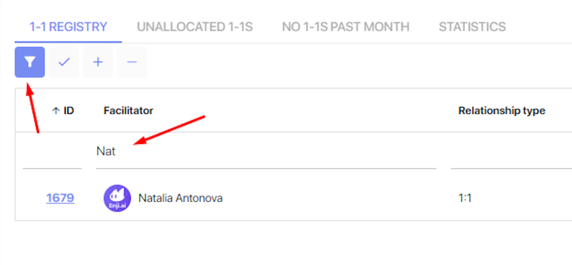Open the NO 1-1S PAST MONTH tab
The image size is (572, 265).
[x=346, y=27]
